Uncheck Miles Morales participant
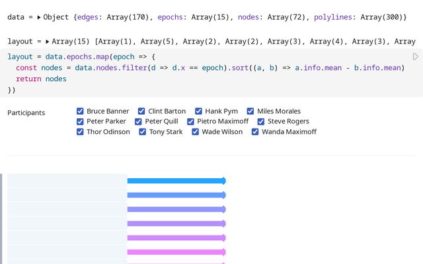Viewport: 423px width, 264px height. [250, 112]
